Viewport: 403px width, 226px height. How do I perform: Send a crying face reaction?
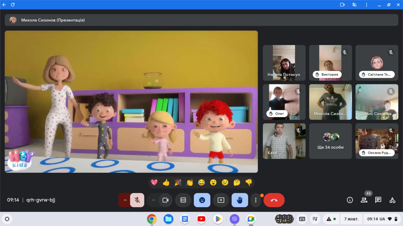coord(225,182)
